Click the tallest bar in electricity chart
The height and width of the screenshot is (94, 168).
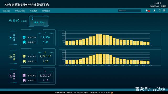[97, 40]
